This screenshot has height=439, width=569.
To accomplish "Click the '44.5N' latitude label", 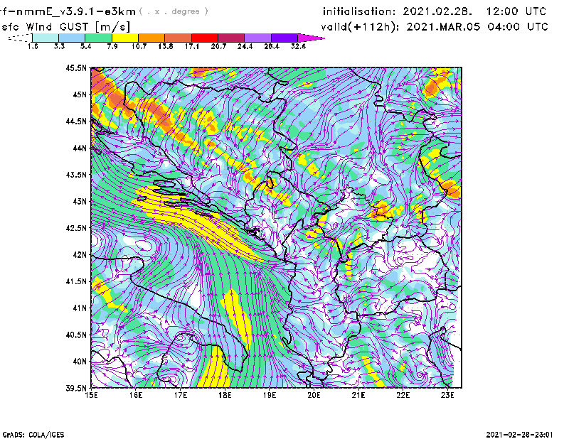I will 76,121.
